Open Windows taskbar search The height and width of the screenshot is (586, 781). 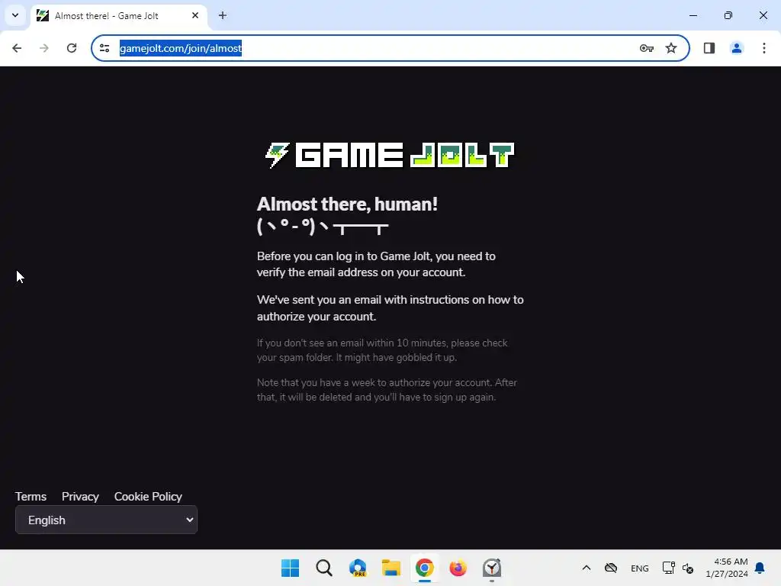[323, 568]
